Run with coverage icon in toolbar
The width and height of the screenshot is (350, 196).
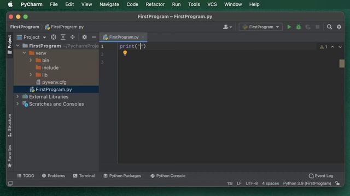[308, 27]
